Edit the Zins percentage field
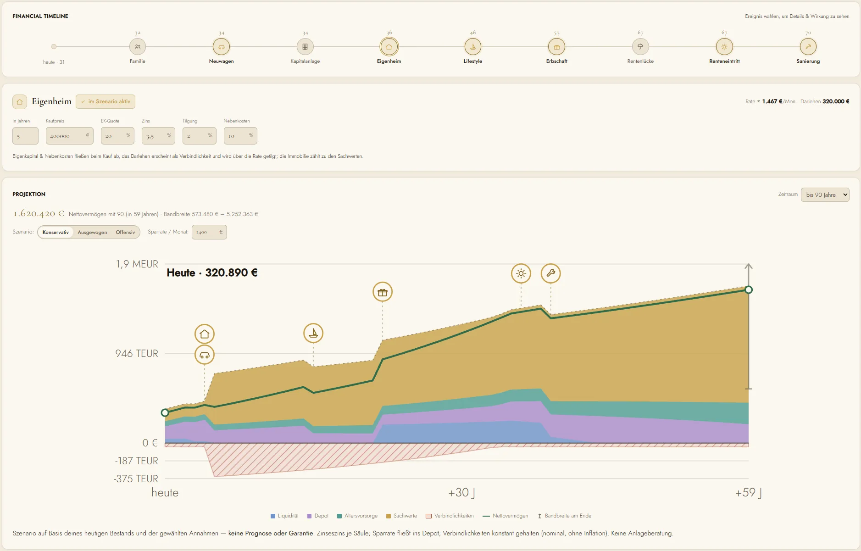 click(159, 136)
